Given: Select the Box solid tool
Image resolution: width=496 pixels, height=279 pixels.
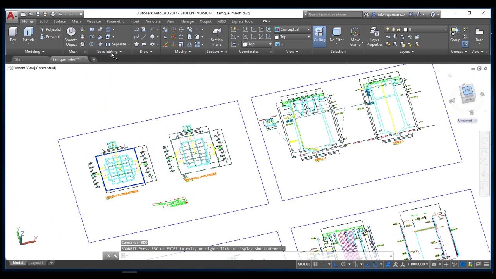Looking at the screenshot, I should pyautogui.click(x=13, y=34).
